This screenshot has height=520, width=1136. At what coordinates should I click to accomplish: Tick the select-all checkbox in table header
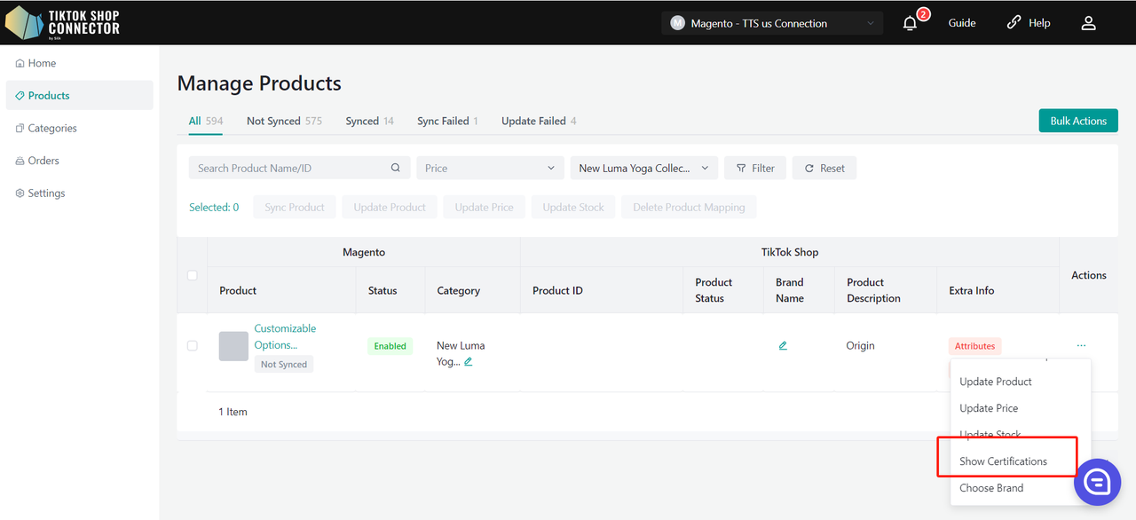(193, 276)
